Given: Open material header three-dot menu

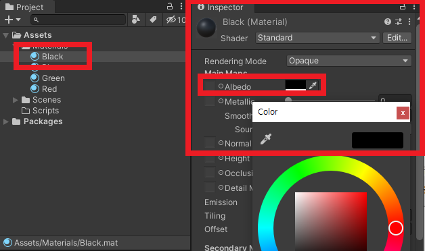Looking at the screenshot, I should tap(409, 22).
